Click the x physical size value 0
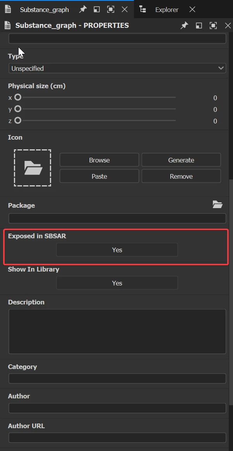Image resolution: width=233 pixels, height=451 pixels. point(215,98)
